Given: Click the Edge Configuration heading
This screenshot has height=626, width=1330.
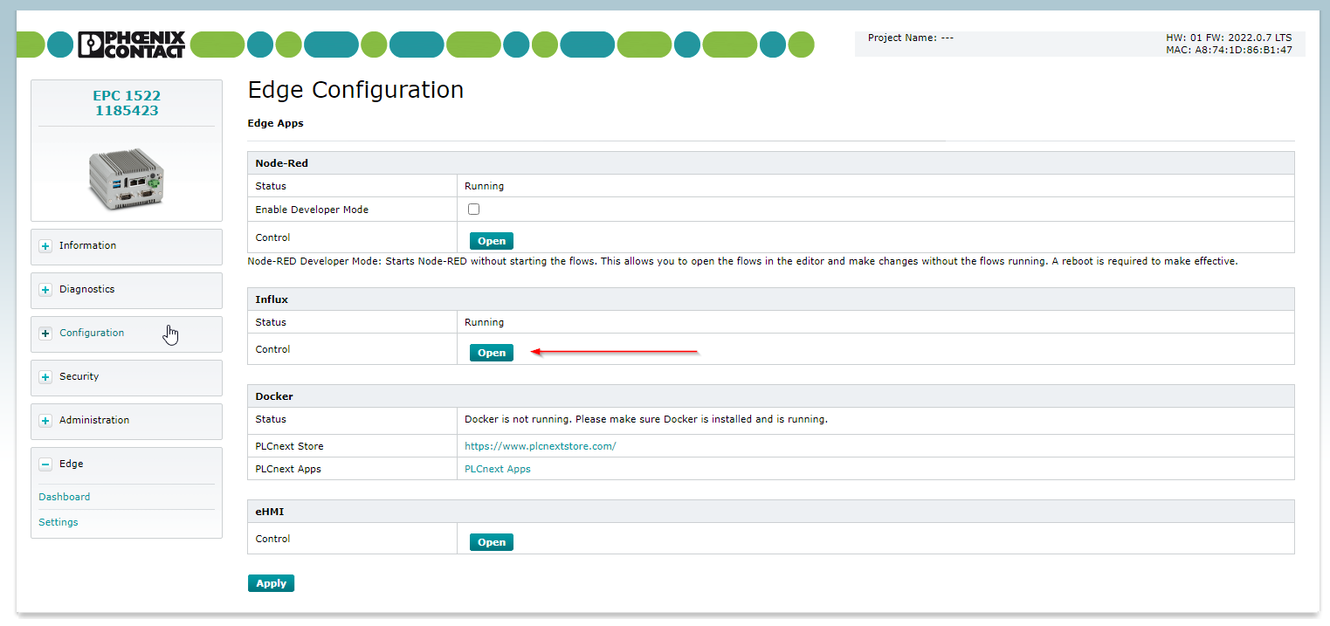Looking at the screenshot, I should coord(355,90).
